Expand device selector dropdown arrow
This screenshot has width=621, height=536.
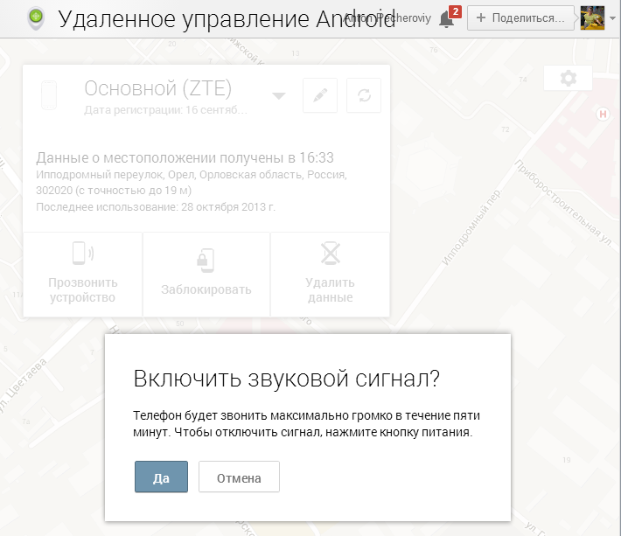tap(279, 96)
